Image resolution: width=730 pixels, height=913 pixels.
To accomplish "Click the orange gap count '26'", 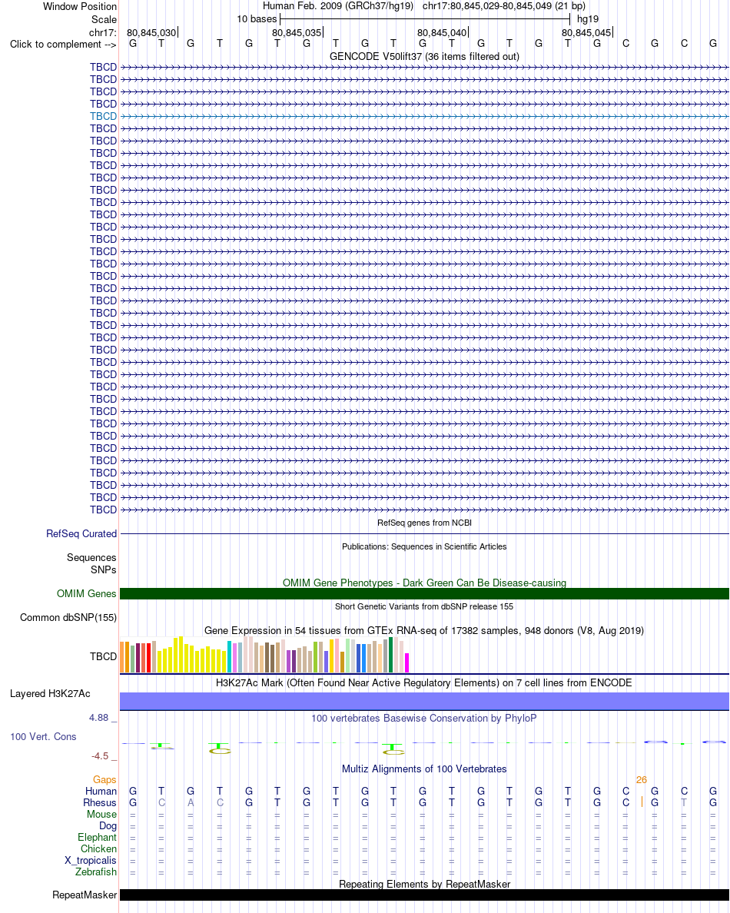I will [x=642, y=780].
